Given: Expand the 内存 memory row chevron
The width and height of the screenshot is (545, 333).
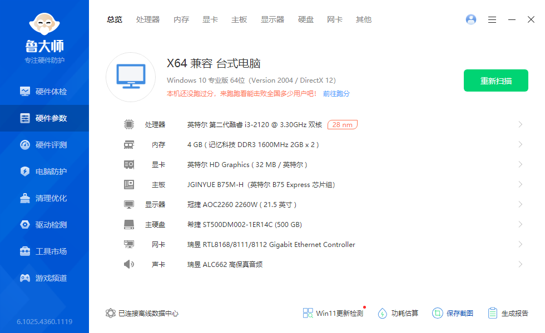Looking at the screenshot, I should click(x=521, y=144).
